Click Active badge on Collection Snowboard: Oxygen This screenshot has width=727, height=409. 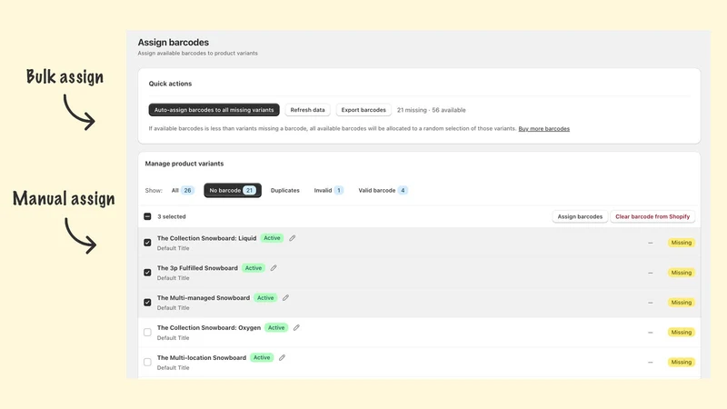[x=276, y=327]
